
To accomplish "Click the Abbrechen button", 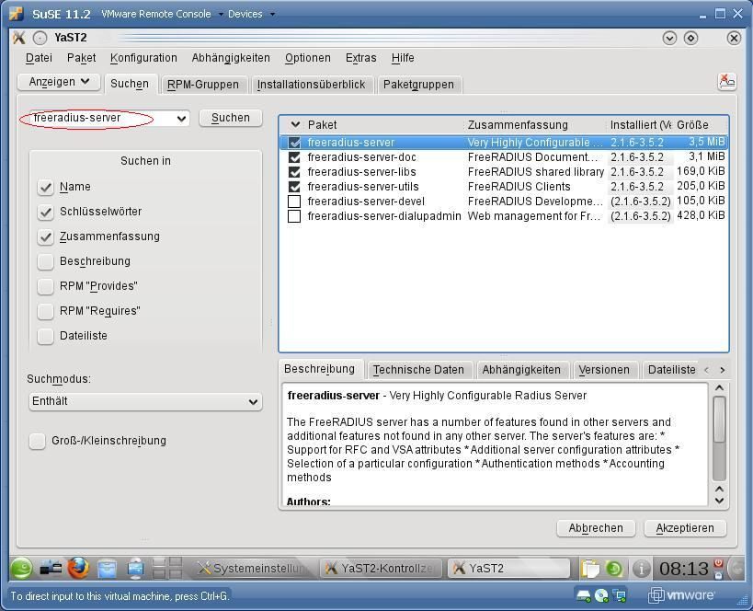I will (x=596, y=528).
